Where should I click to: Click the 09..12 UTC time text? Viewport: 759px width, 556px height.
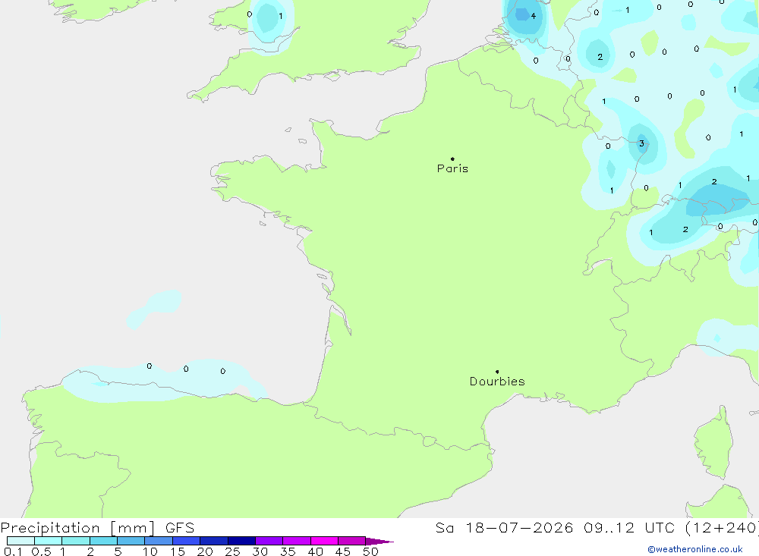pyautogui.click(x=628, y=527)
